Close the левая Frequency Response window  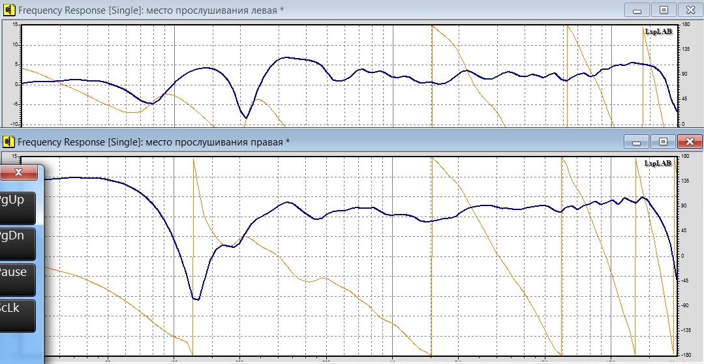tap(690, 10)
